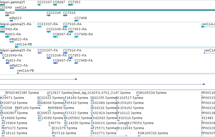The width and height of the screenshot is (215, 137).
Task: Select the CK01771.5prime long EST line
Action: tap(109, 136)
